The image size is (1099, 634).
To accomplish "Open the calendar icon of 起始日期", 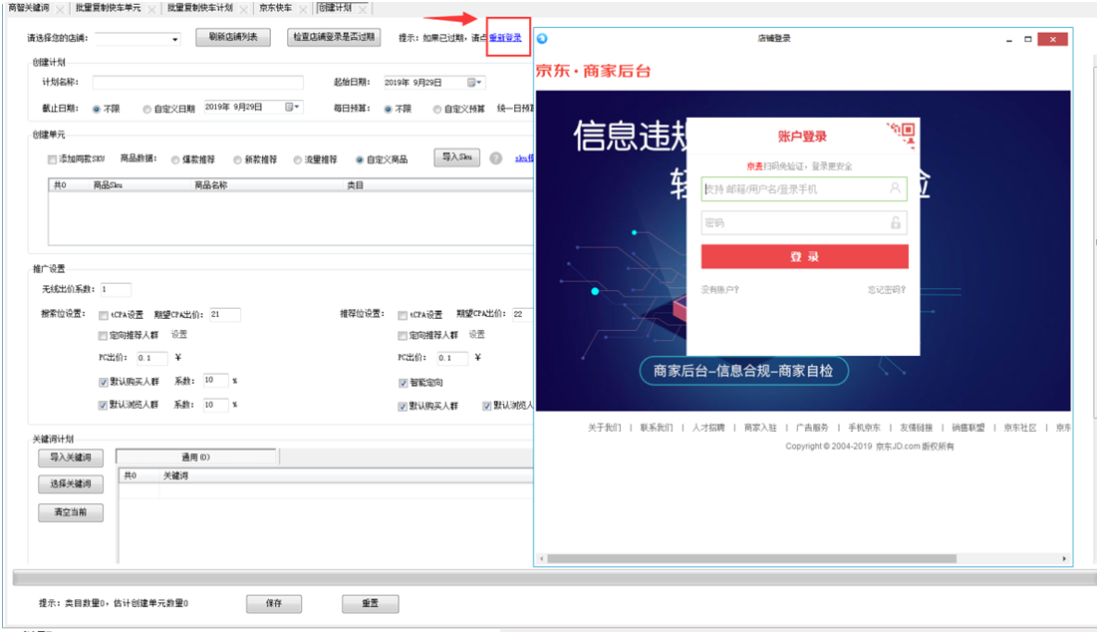I will (474, 83).
